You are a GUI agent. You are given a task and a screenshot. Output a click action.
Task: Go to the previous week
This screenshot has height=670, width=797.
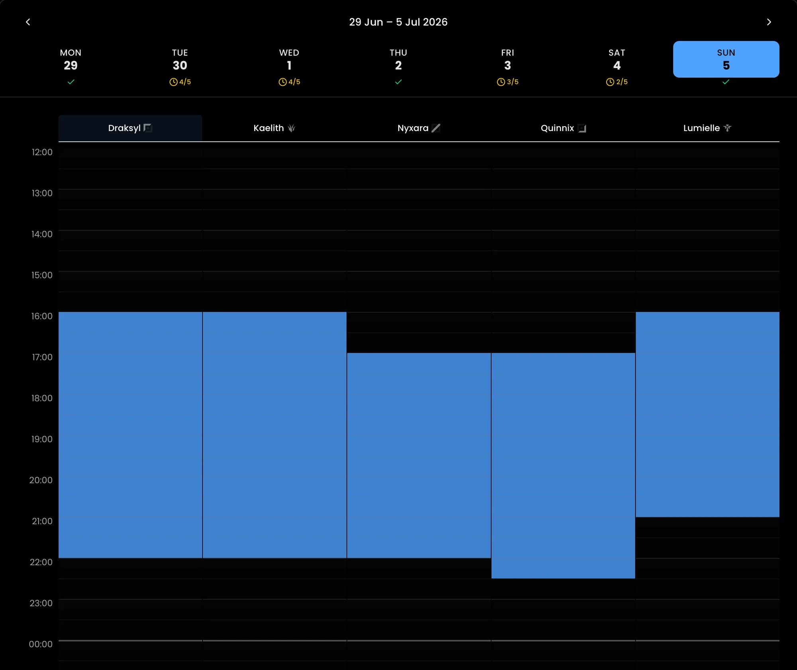[28, 22]
